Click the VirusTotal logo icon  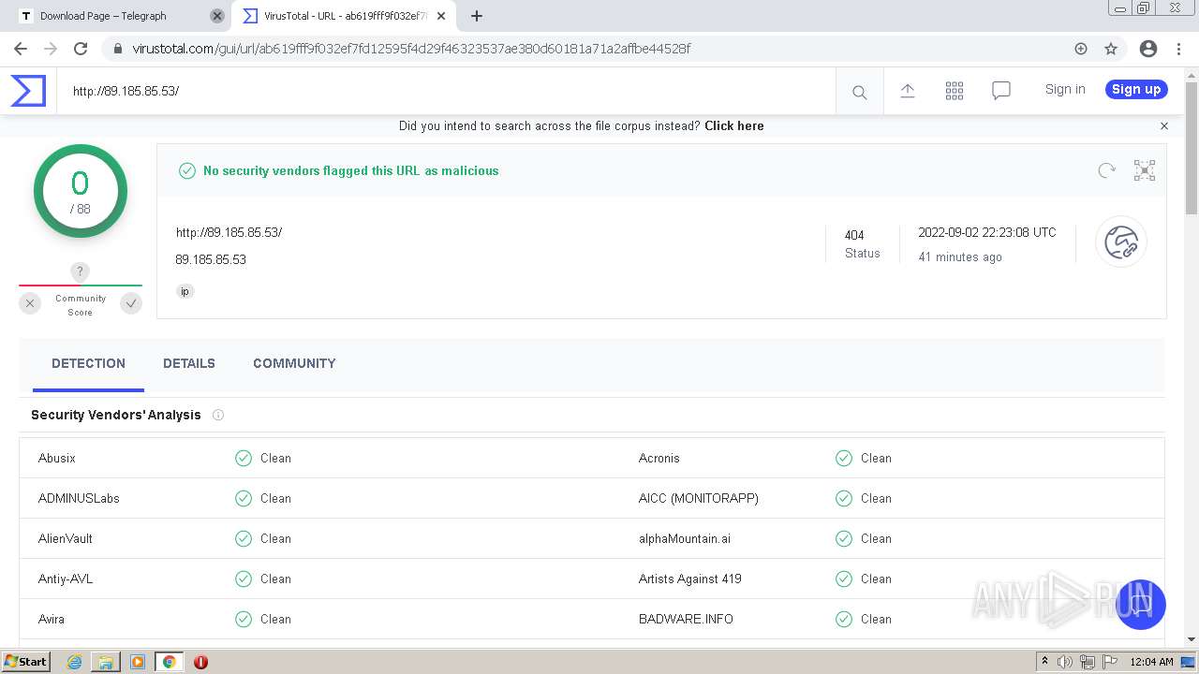(28, 91)
